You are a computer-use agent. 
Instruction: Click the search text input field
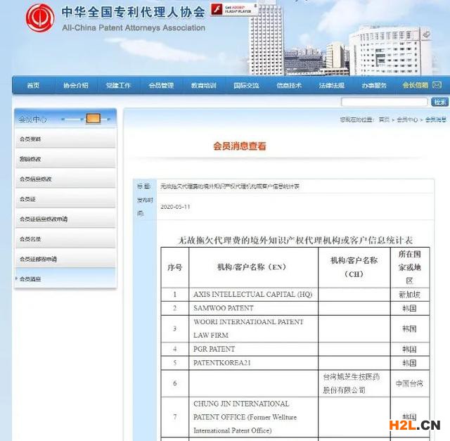coord(385,102)
